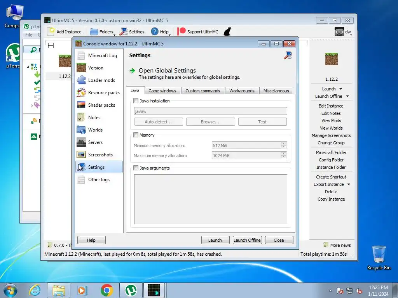Click Copy Instance in right panel

tap(331, 199)
